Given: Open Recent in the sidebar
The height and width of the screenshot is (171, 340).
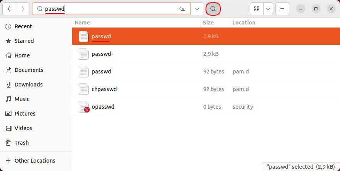Looking at the screenshot, I should (x=23, y=26).
